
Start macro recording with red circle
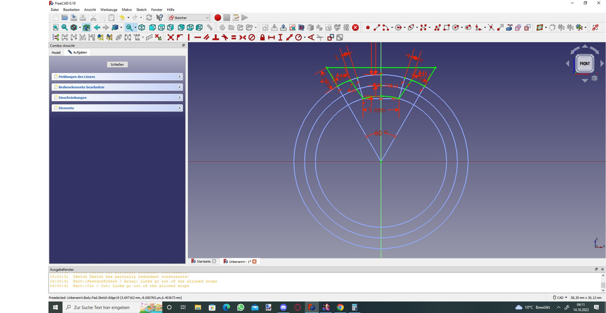(218, 17)
